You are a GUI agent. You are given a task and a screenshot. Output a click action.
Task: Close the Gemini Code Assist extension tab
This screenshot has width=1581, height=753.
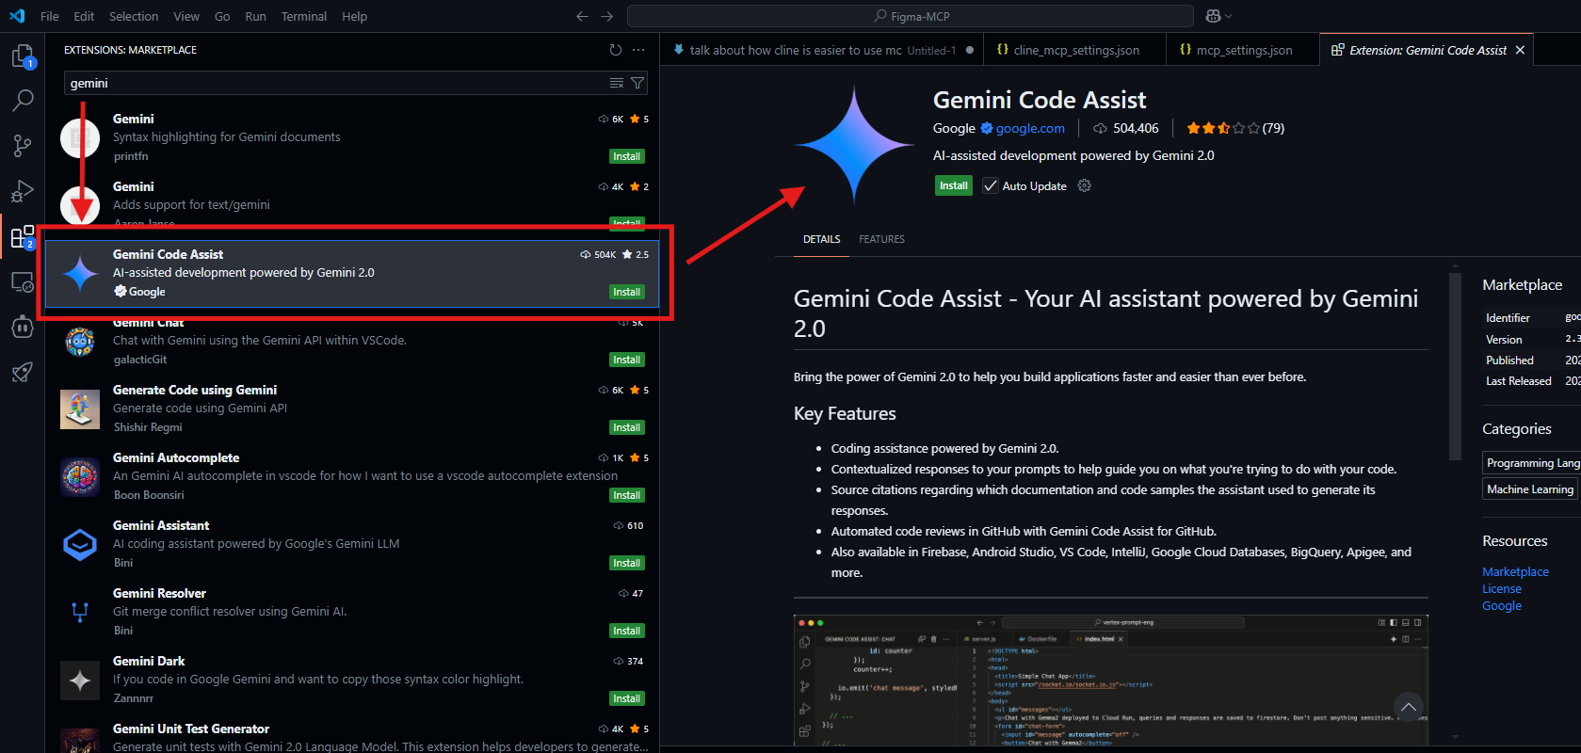coord(1520,50)
